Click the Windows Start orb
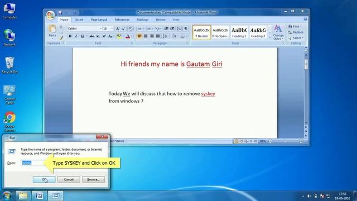This screenshot has height=201, width=357. 7,196
